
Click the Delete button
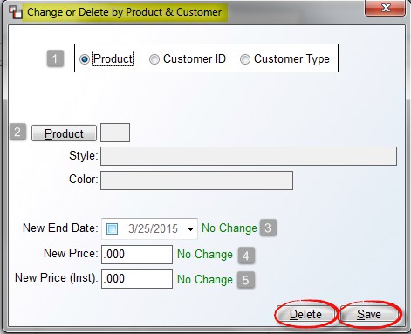305,314
